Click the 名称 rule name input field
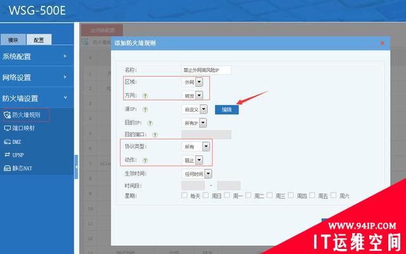 (206, 70)
